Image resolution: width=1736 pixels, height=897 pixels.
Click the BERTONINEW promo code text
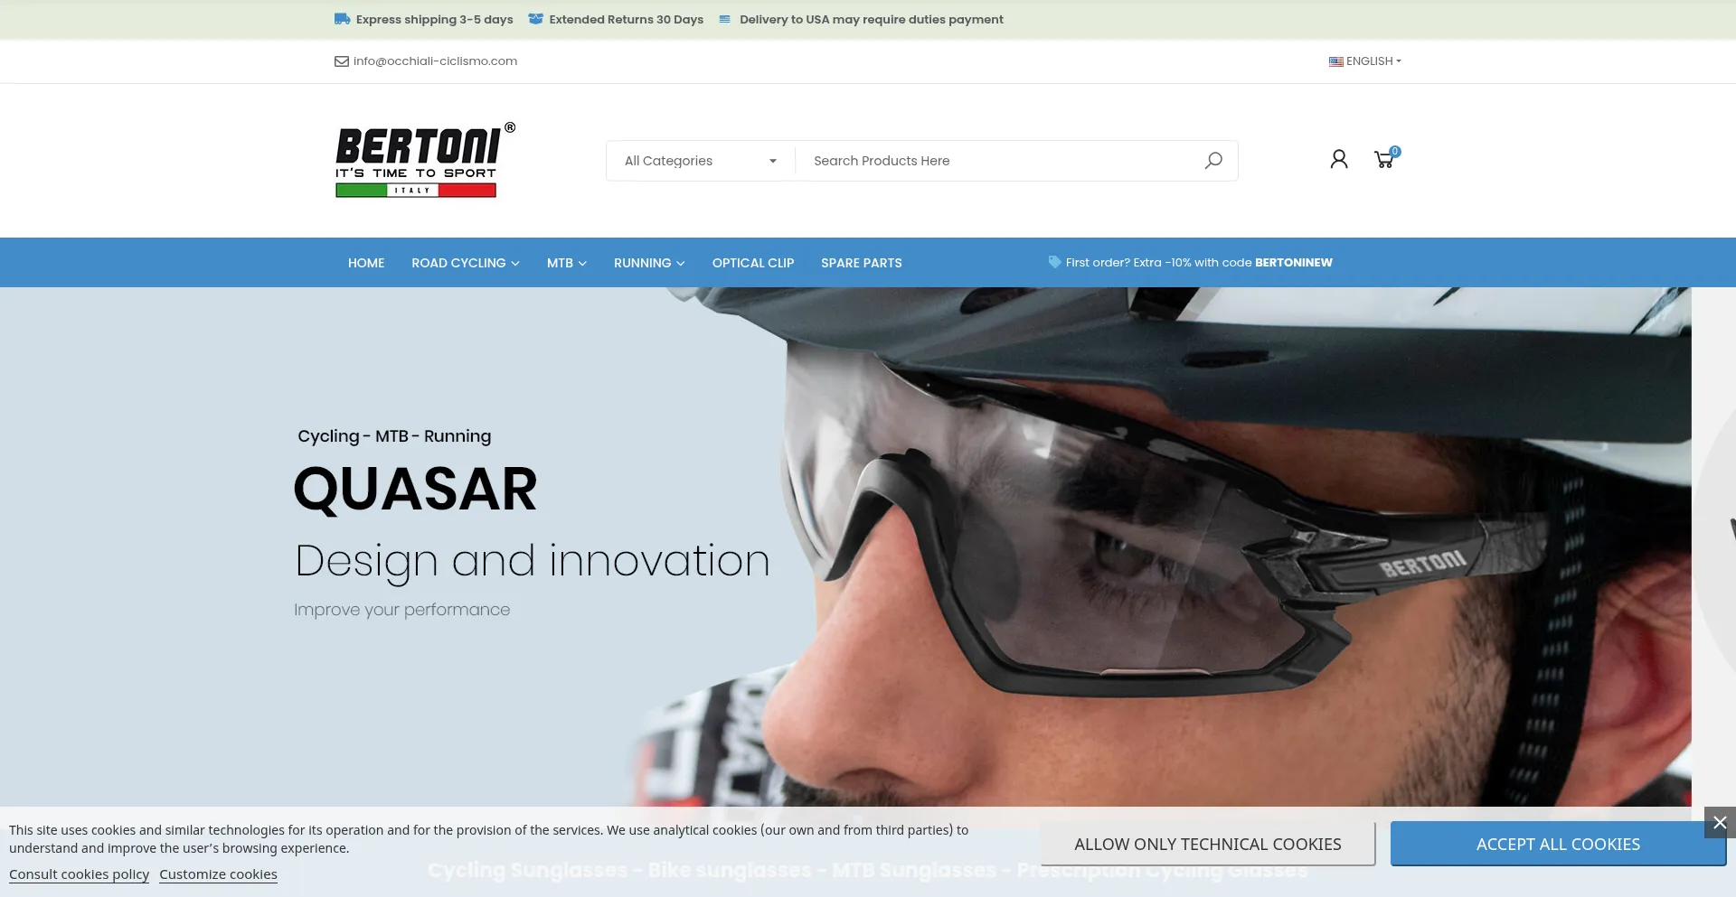(x=1294, y=262)
